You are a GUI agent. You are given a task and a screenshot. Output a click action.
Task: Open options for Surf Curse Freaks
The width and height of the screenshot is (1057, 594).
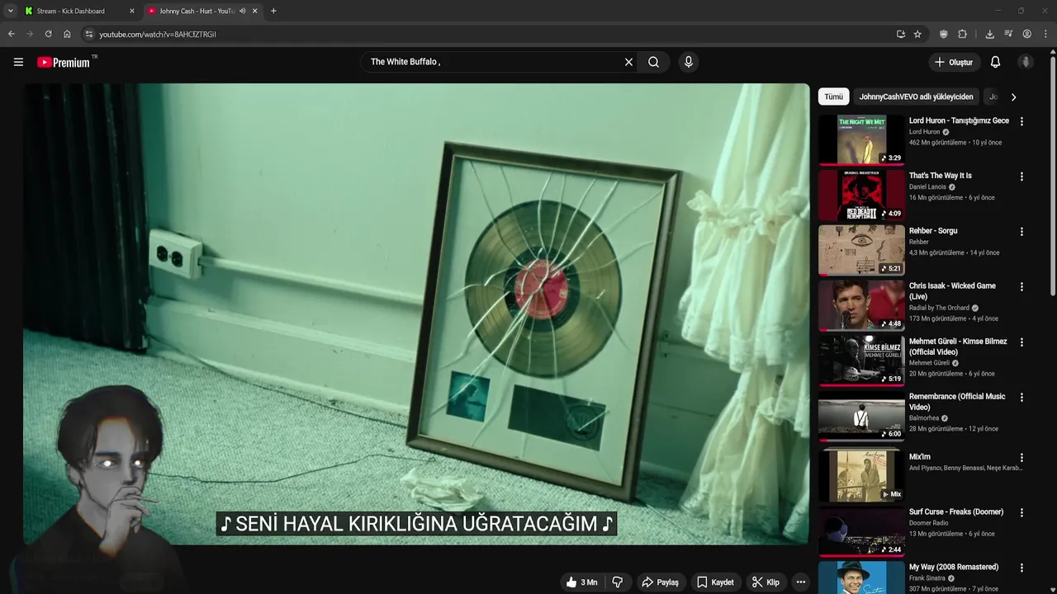coord(1021,512)
